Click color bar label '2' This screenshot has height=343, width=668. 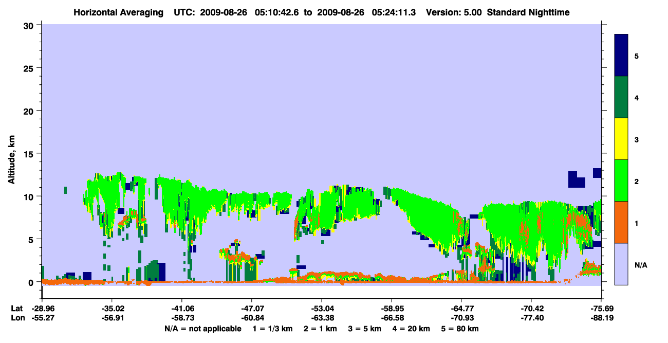[636, 182]
